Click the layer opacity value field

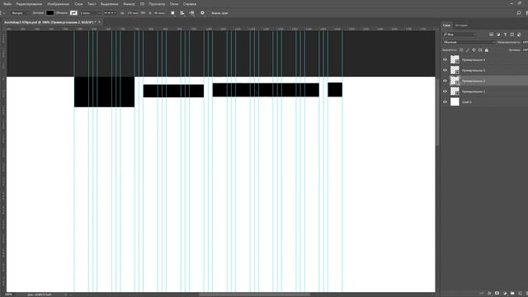[x=525, y=42]
